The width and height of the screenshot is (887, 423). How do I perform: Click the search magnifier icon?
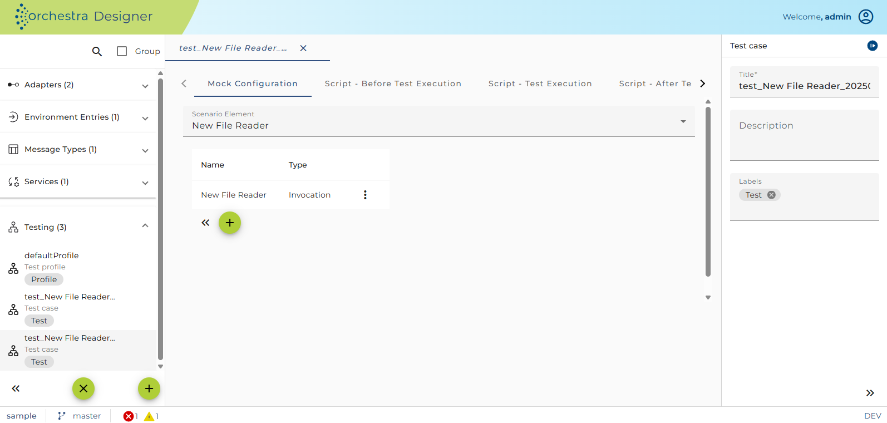[x=97, y=51]
